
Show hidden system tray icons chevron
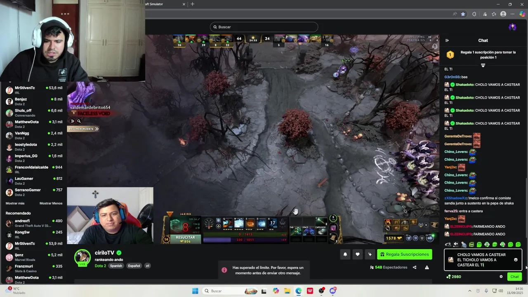469,291
